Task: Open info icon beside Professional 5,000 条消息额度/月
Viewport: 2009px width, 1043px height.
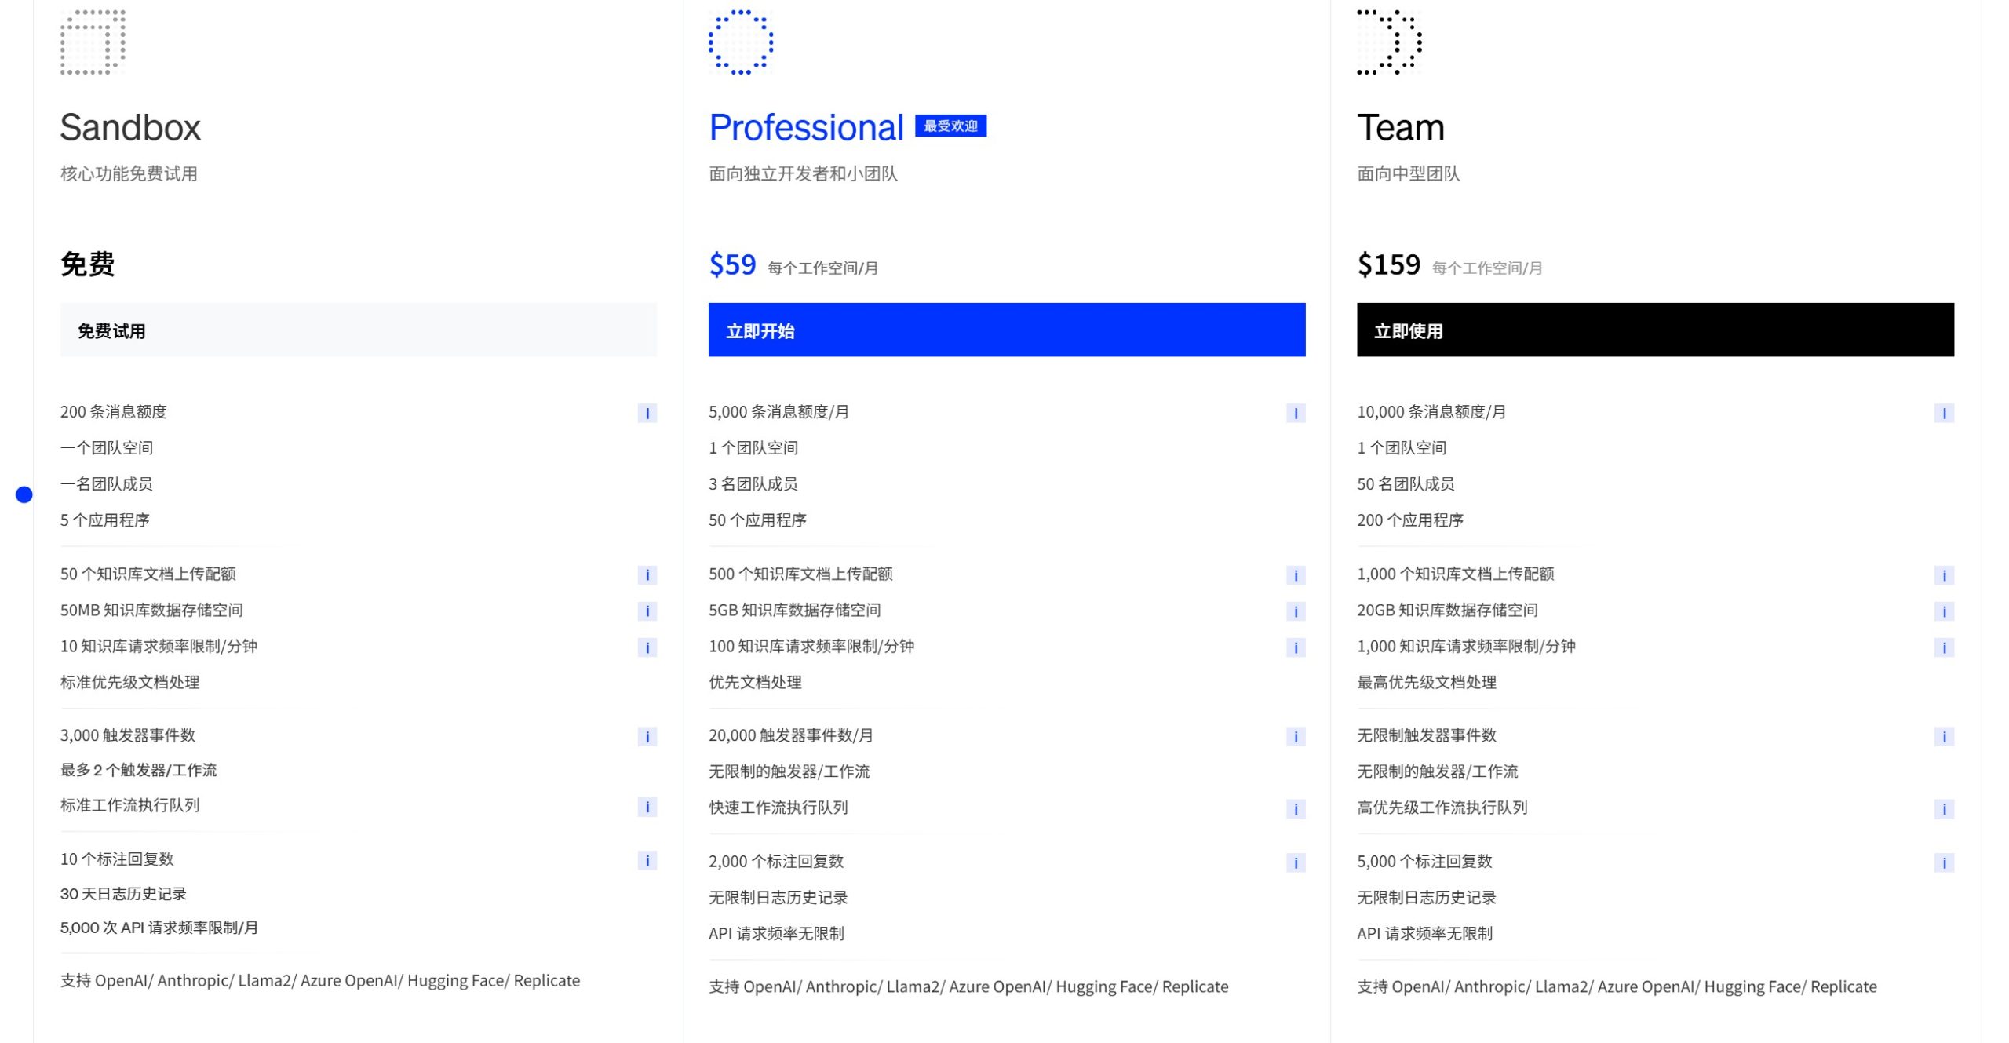Action: coord(1295,413)
